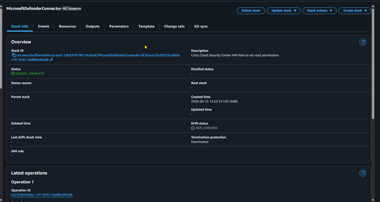Screen dimensions: 380x202
Task: Go to the Parameters tab
Action: click(119, 26)
